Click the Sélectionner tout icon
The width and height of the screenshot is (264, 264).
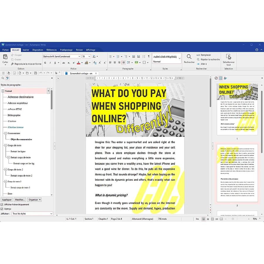(x=229, y=57)
